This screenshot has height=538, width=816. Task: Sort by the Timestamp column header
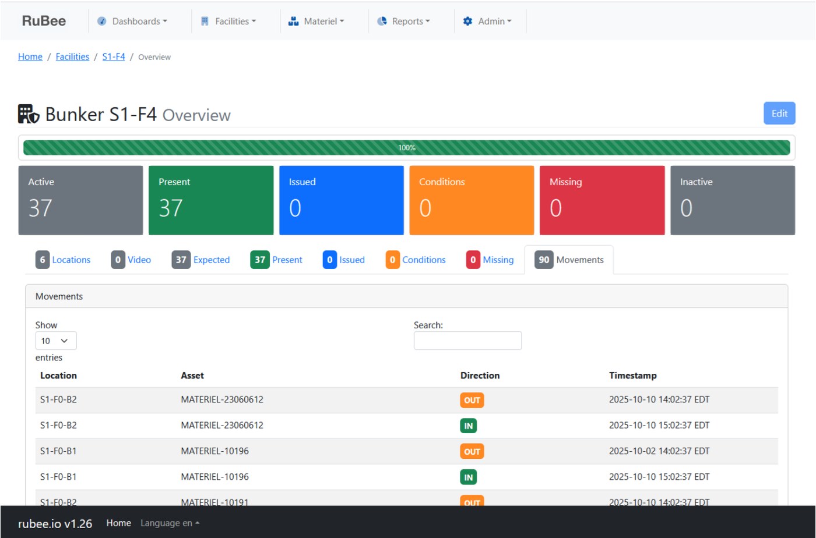(633, 376)
